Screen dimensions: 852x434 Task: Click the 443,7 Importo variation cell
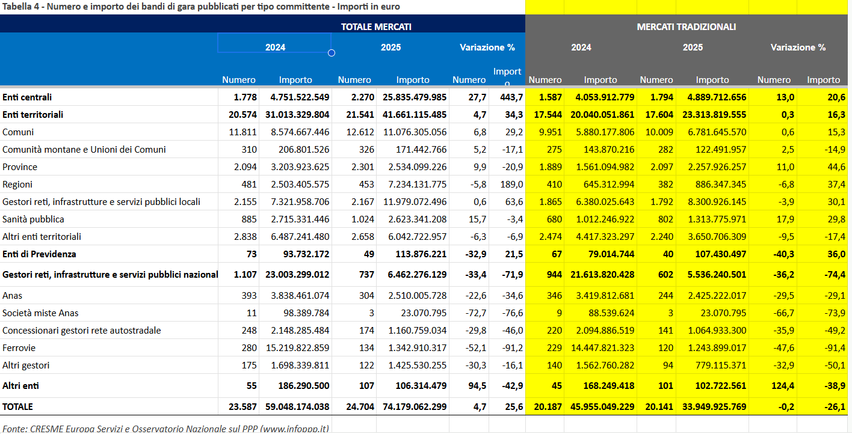[x=507, y=97]
